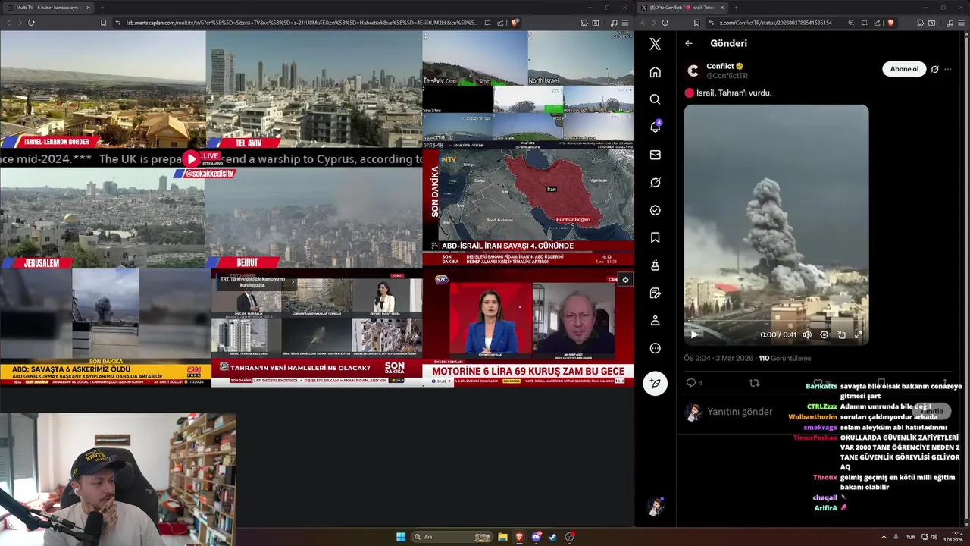Open X Explore search icon in sidebar

[x=656, y=99]
